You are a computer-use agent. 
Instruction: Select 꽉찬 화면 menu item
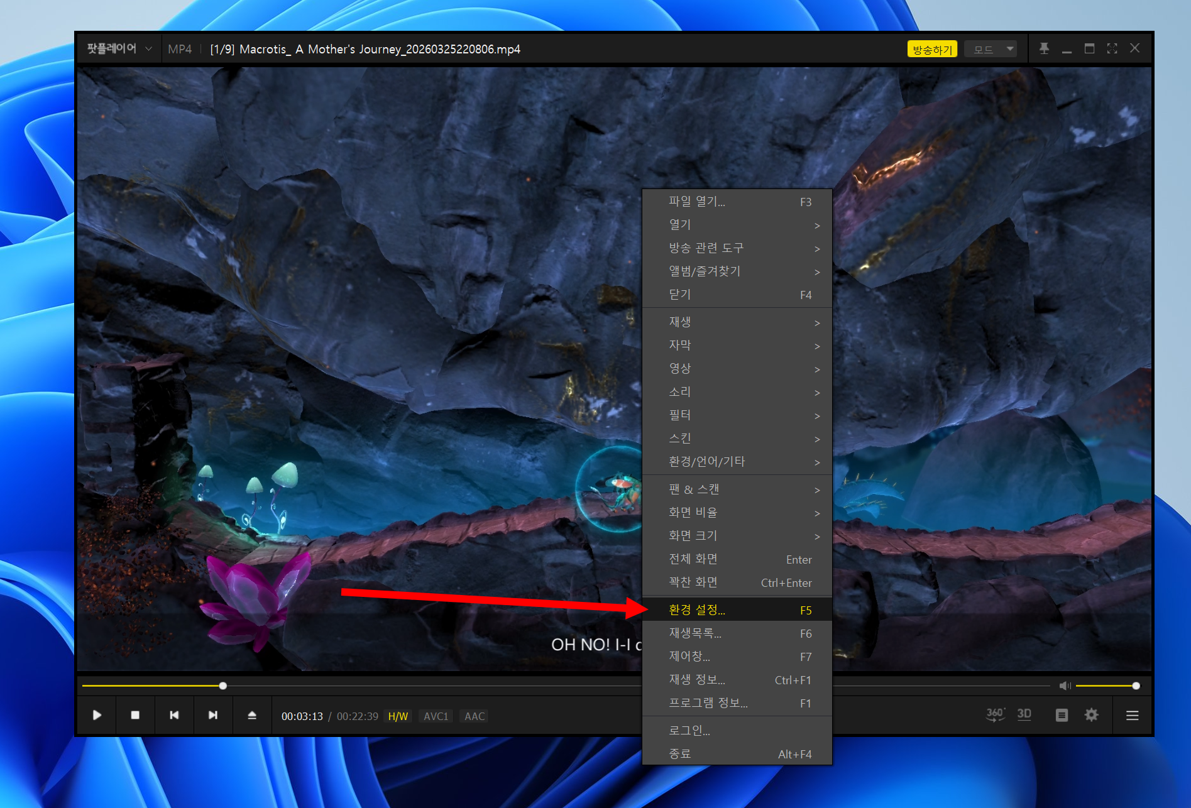point(737,582)
